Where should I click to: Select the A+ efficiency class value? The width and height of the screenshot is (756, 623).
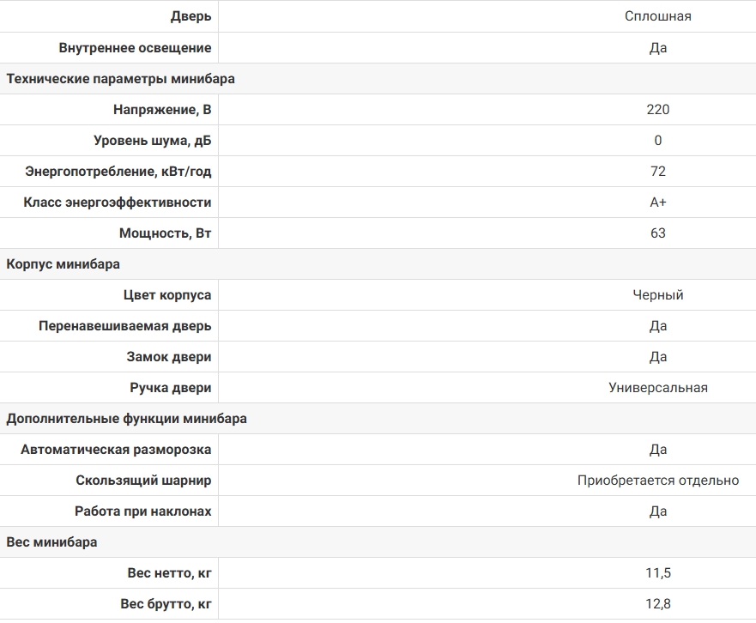[657, 202]
